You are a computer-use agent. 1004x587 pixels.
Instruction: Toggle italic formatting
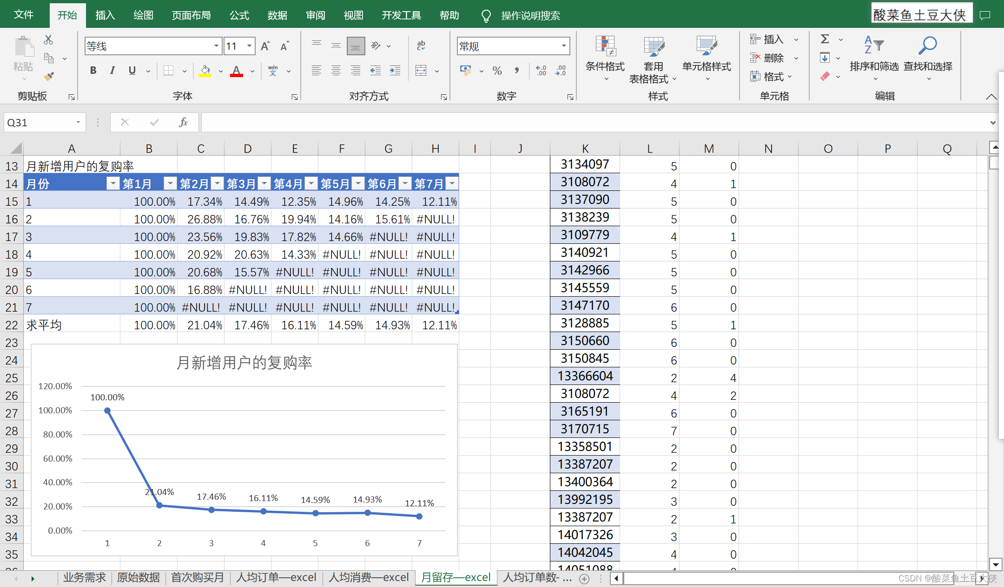(x=112, y=71)
